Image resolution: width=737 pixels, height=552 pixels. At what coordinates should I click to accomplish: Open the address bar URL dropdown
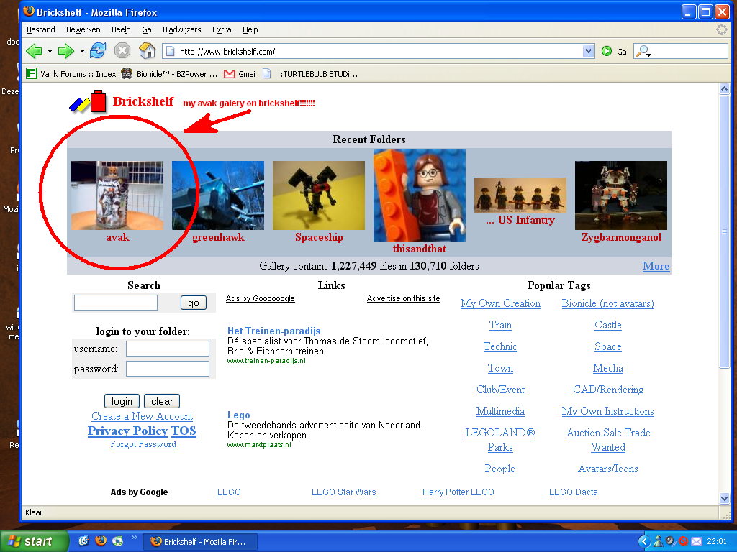(x=588, y=51)
